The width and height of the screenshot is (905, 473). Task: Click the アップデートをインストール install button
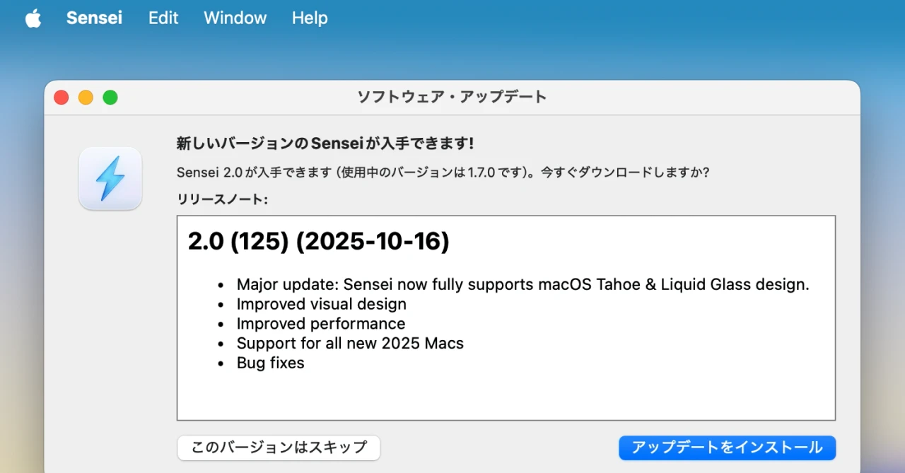[x=726, y=448]
